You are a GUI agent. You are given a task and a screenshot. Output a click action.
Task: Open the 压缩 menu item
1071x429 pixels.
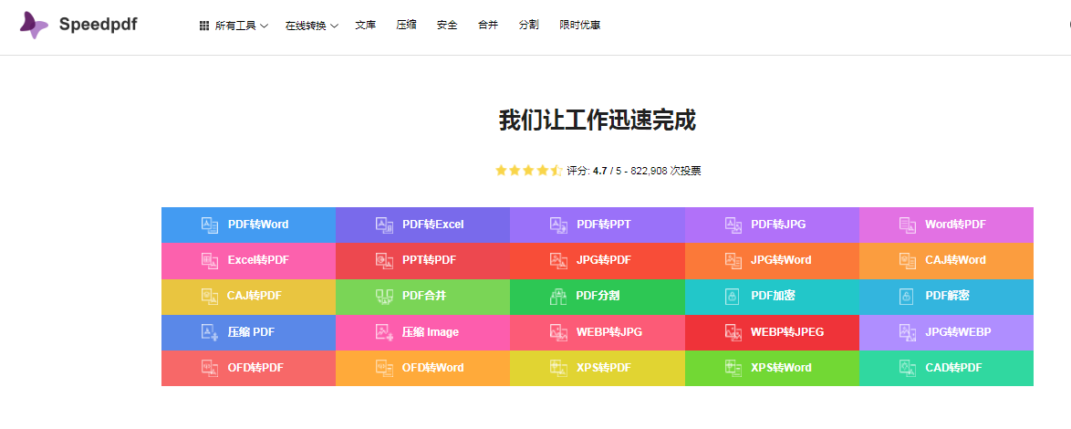406,26
